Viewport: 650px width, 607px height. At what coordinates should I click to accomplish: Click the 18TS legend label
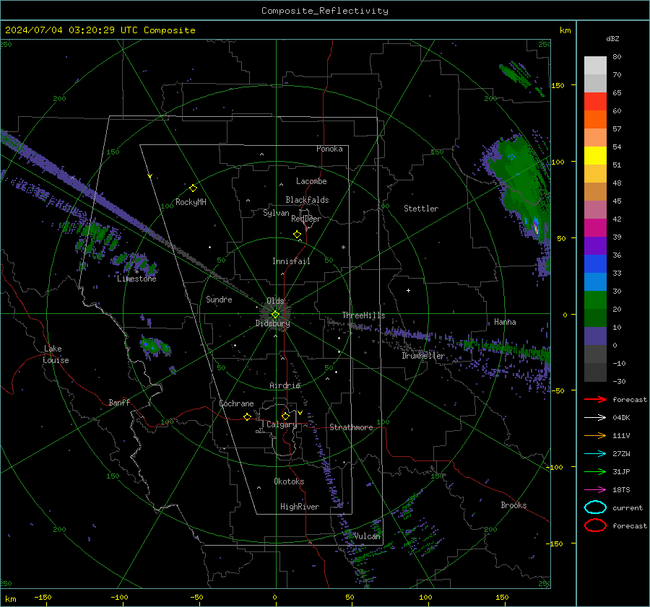point(621,490)
